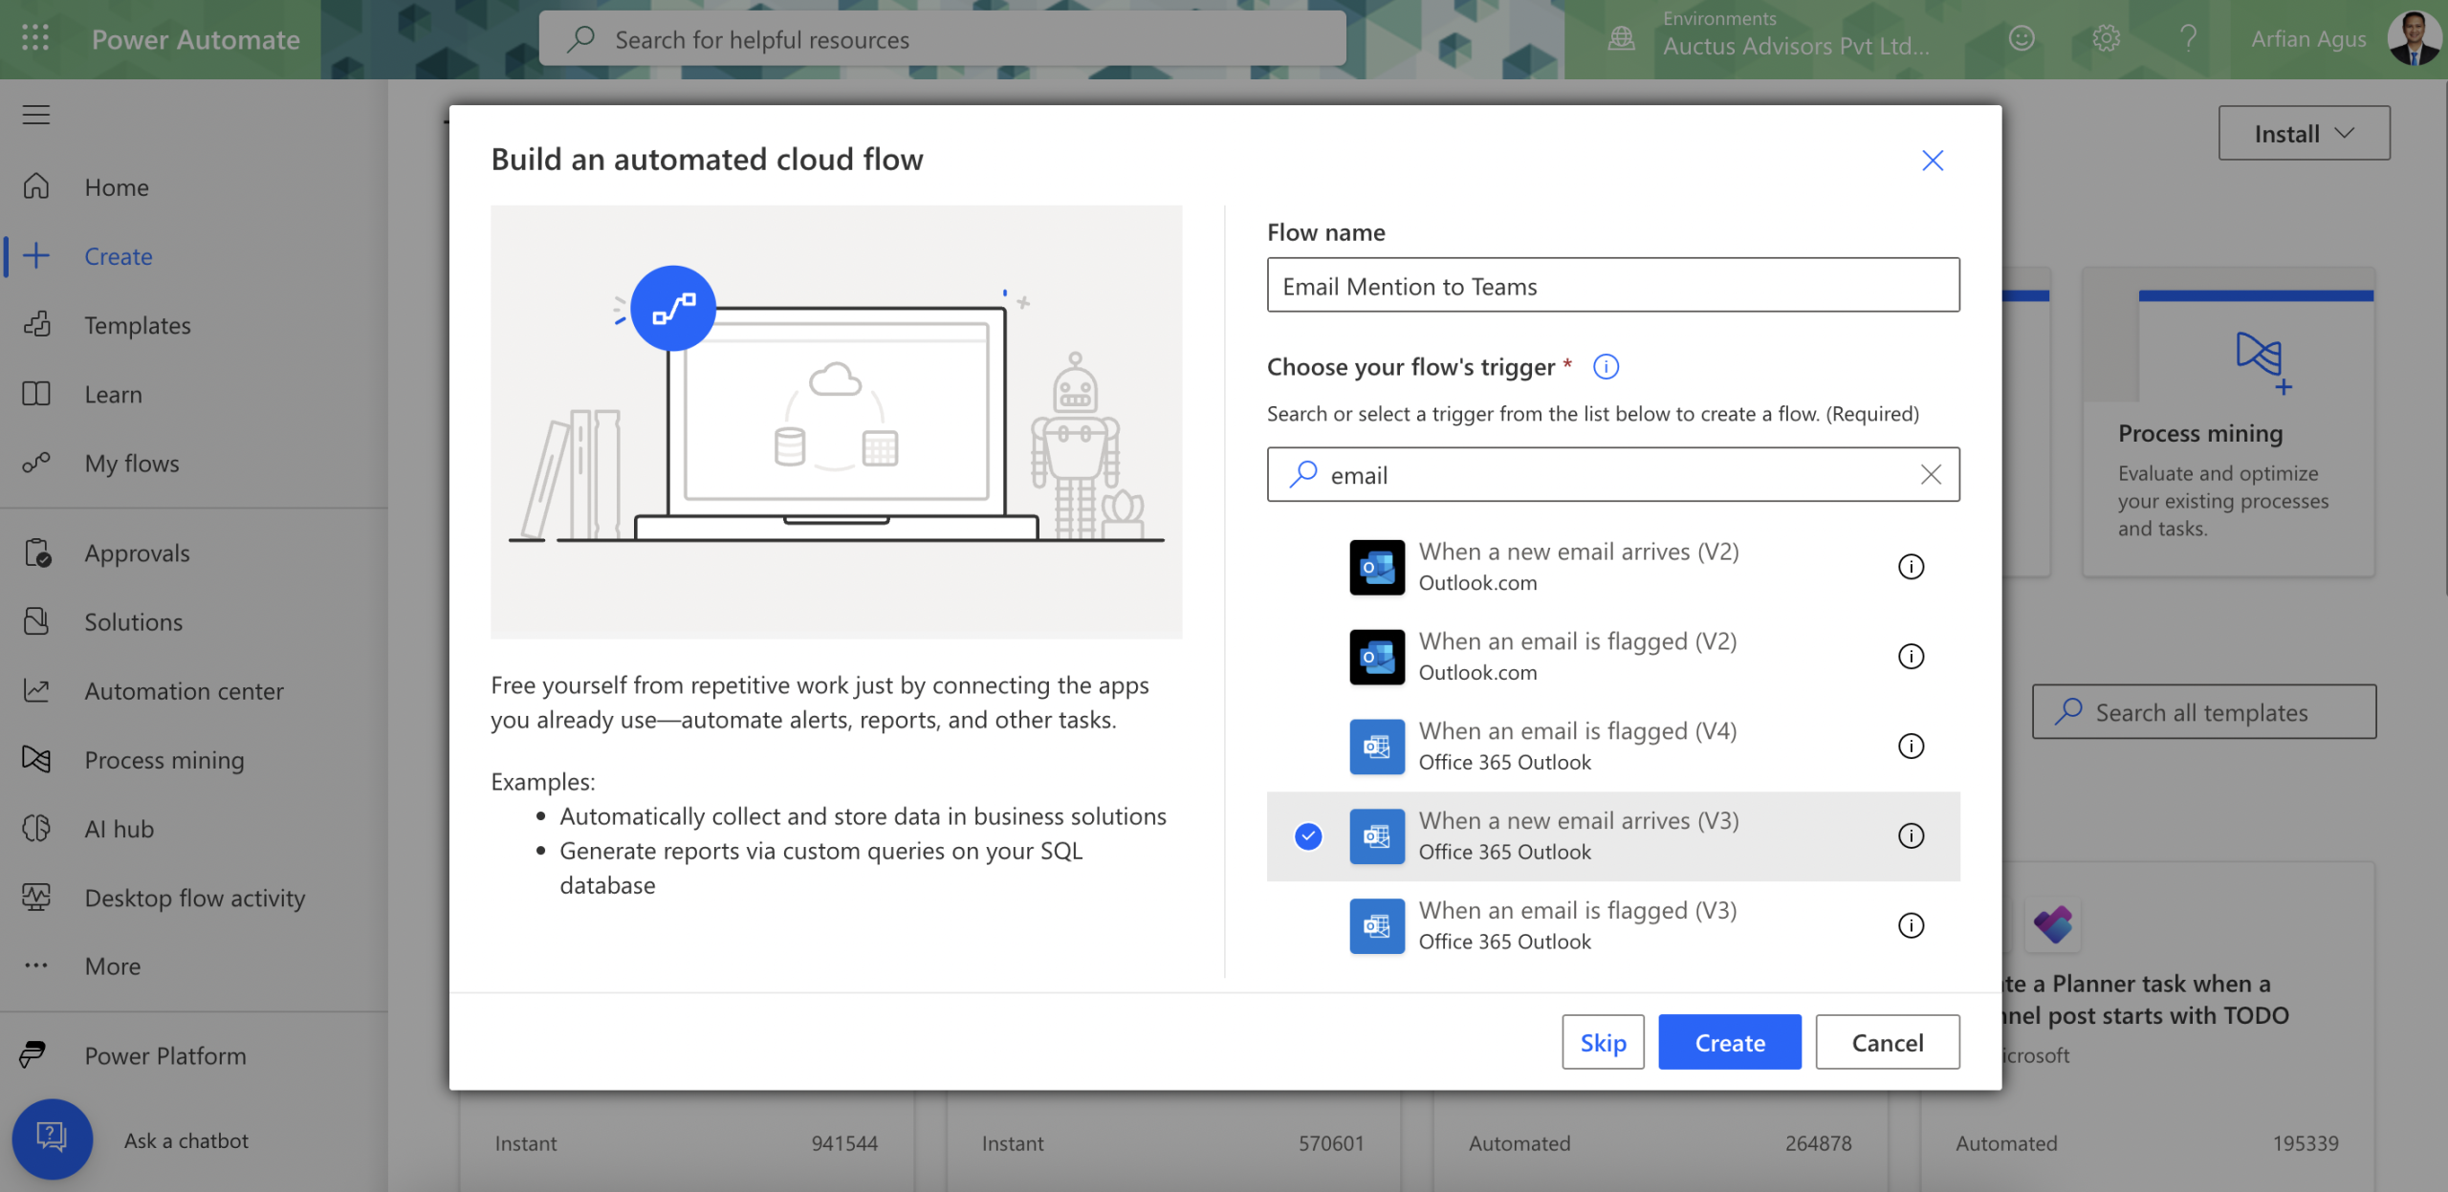The width and height of the screenshot is (2448, 1192).
Task: Click the Home icon in sidebar
Action: (x=36, y=186)
